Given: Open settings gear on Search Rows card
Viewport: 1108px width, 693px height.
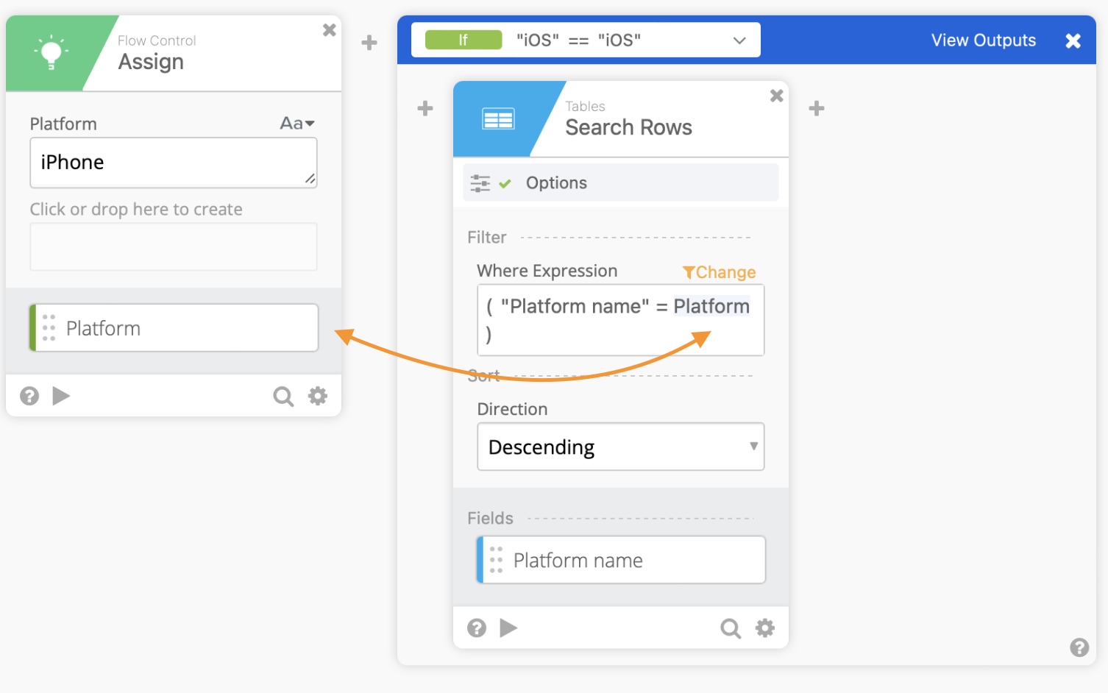Looking at the screenshot, I should (765, 628).
